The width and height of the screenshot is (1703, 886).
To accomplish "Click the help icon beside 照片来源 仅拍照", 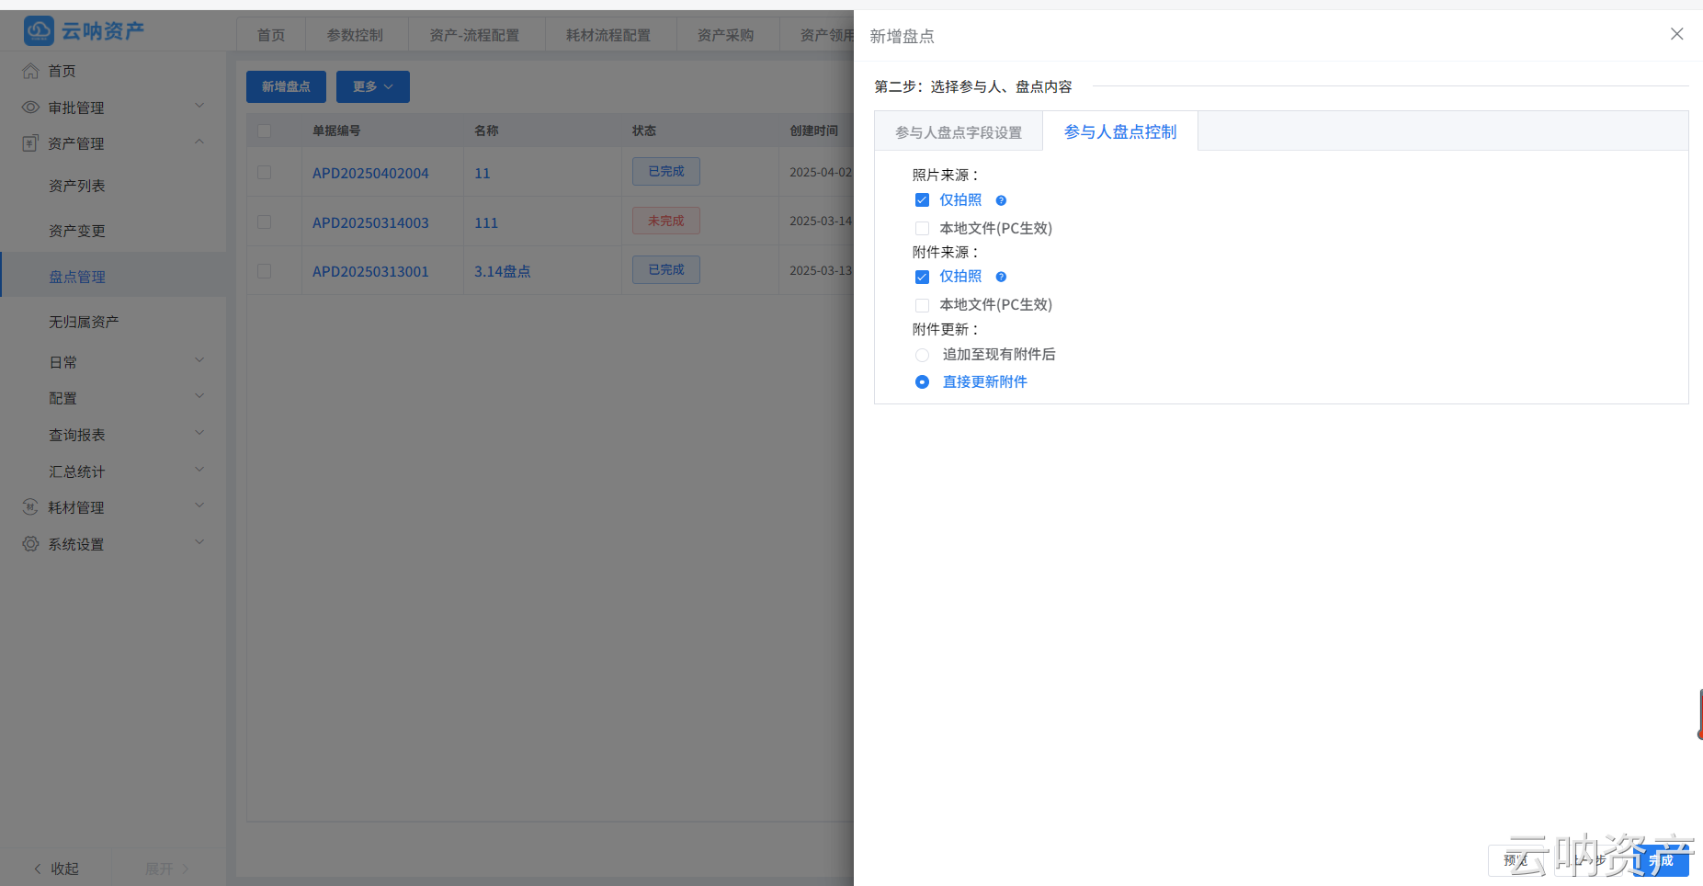I will (1001, 199).
